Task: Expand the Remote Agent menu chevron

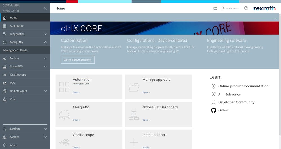Action: click(x=45, y=91)
